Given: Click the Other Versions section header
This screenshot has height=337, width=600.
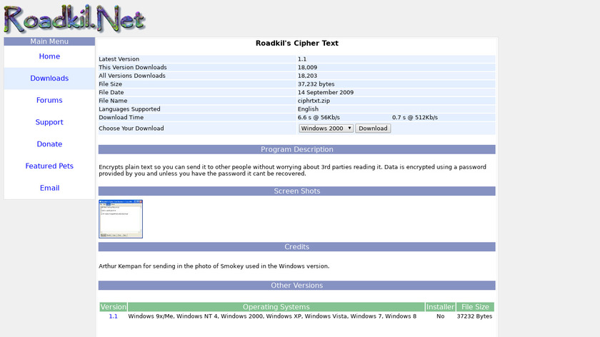Looking at the screenshot, I should pos(296,286).
